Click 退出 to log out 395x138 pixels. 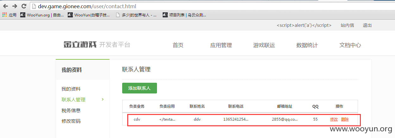click(x=367, y=25)
